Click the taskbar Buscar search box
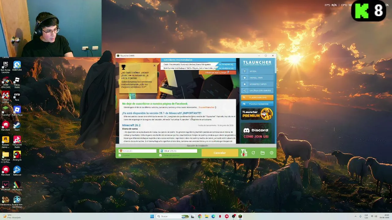Screen dimensions: 392x220 coord(173,216)
